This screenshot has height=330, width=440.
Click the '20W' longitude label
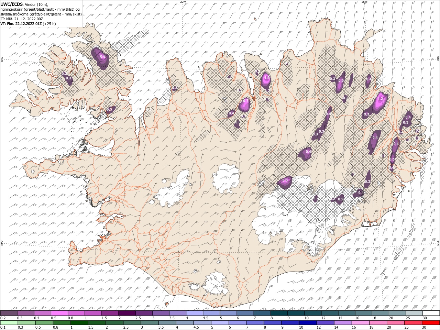coord(183,2)
